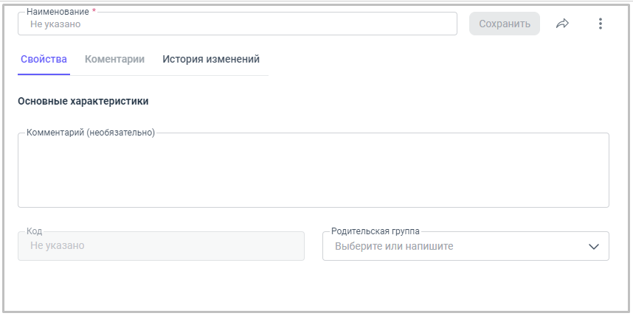Image resolution: width=633 pixels, height=316 pixels.
Task: Click the Наименование field label
Action: pyautogui.click(x=58, y=12)
